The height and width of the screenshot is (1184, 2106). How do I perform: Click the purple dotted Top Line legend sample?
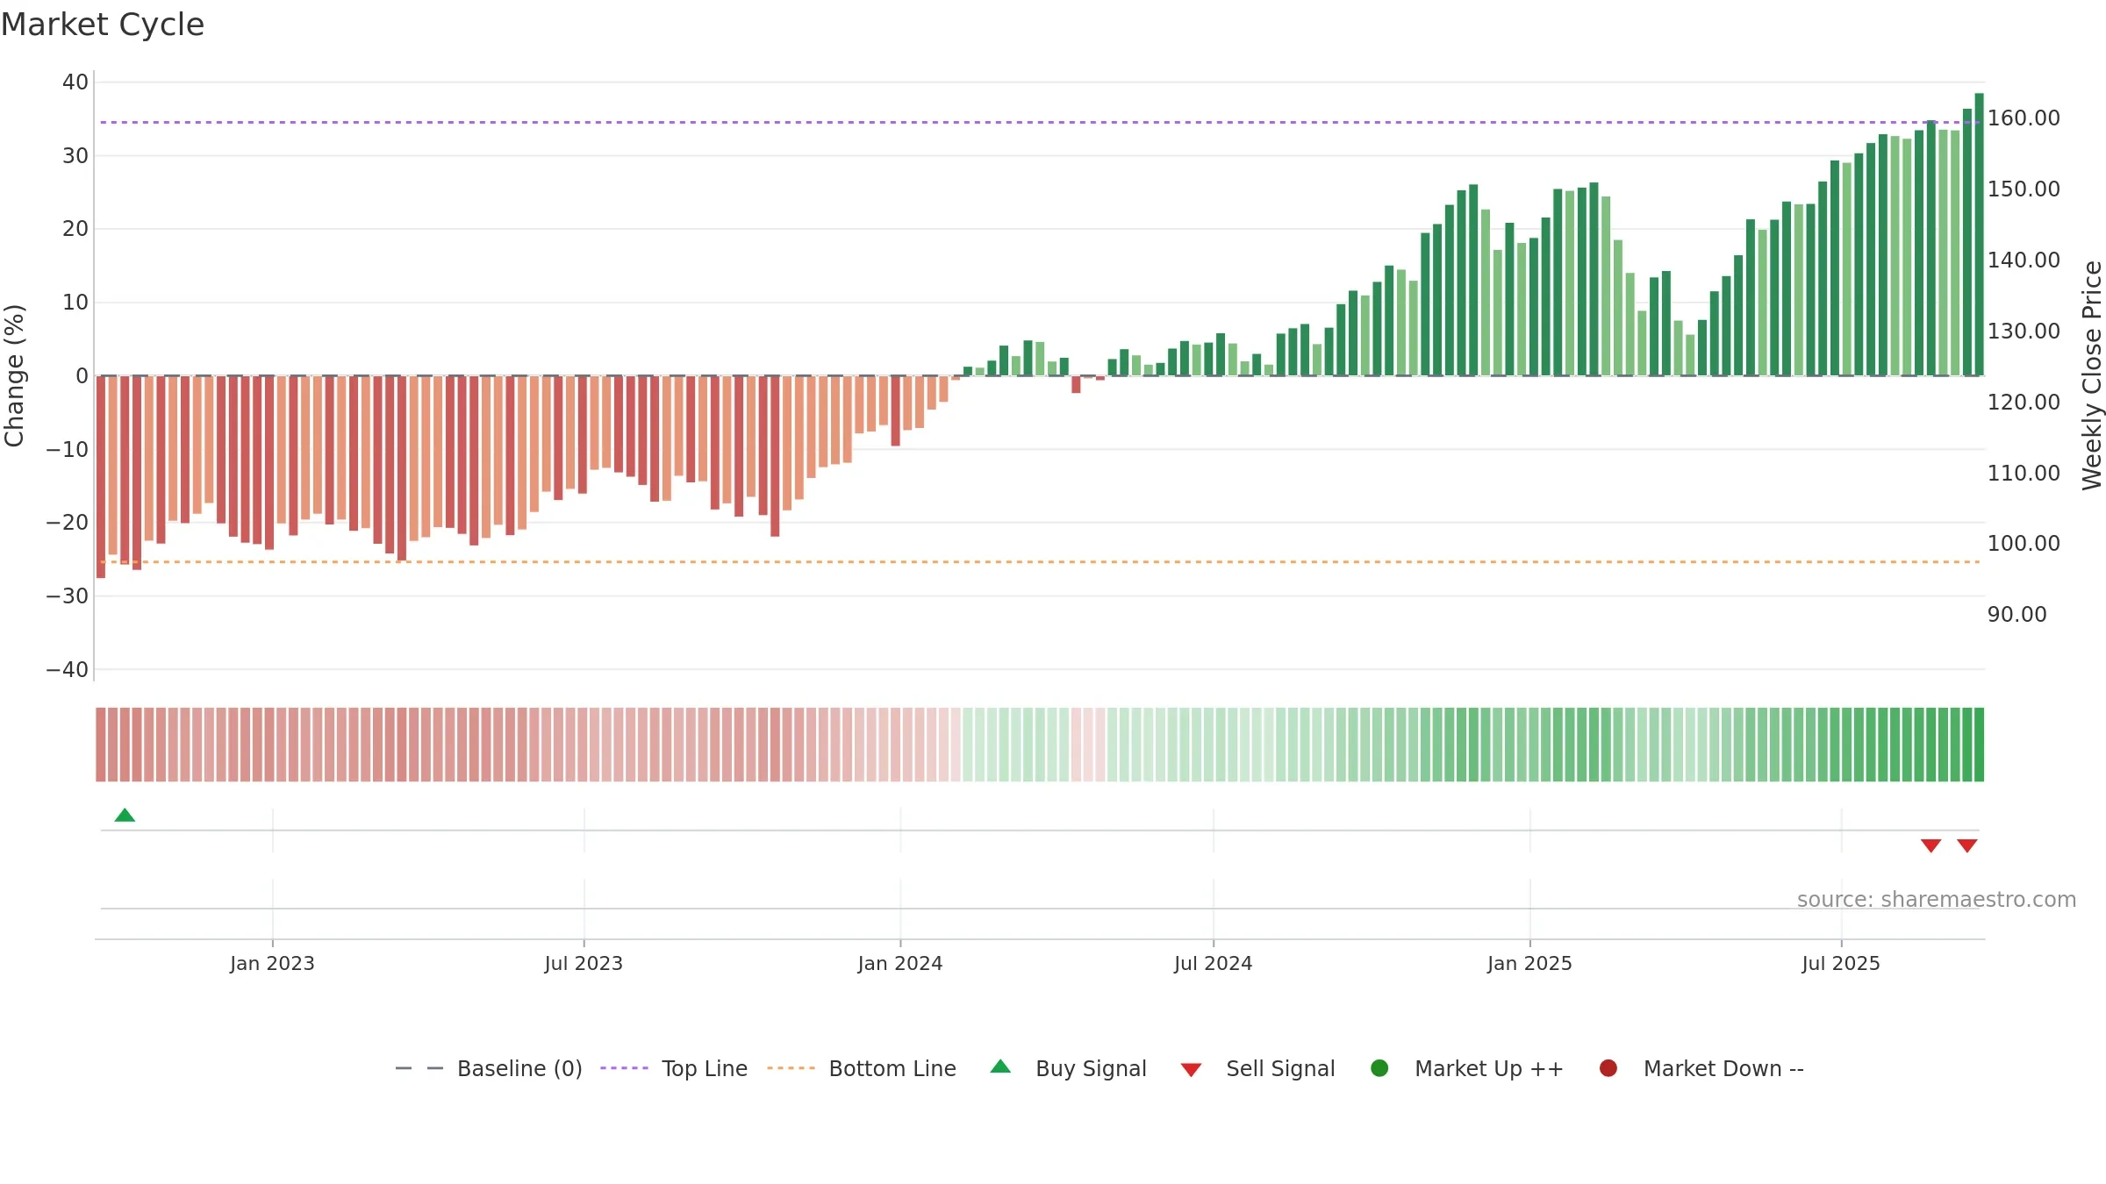[x=624, y=1068]
